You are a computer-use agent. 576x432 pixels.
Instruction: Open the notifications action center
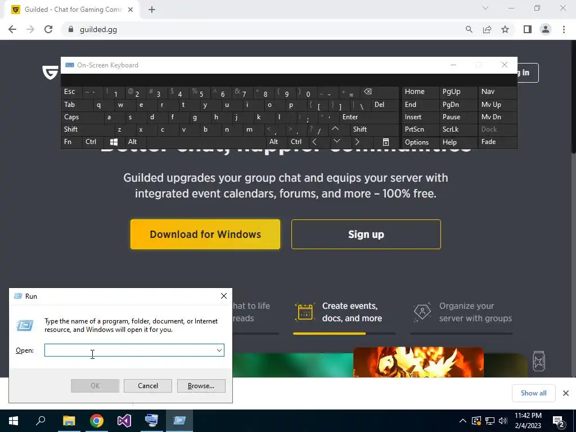(x=559, y=421)
